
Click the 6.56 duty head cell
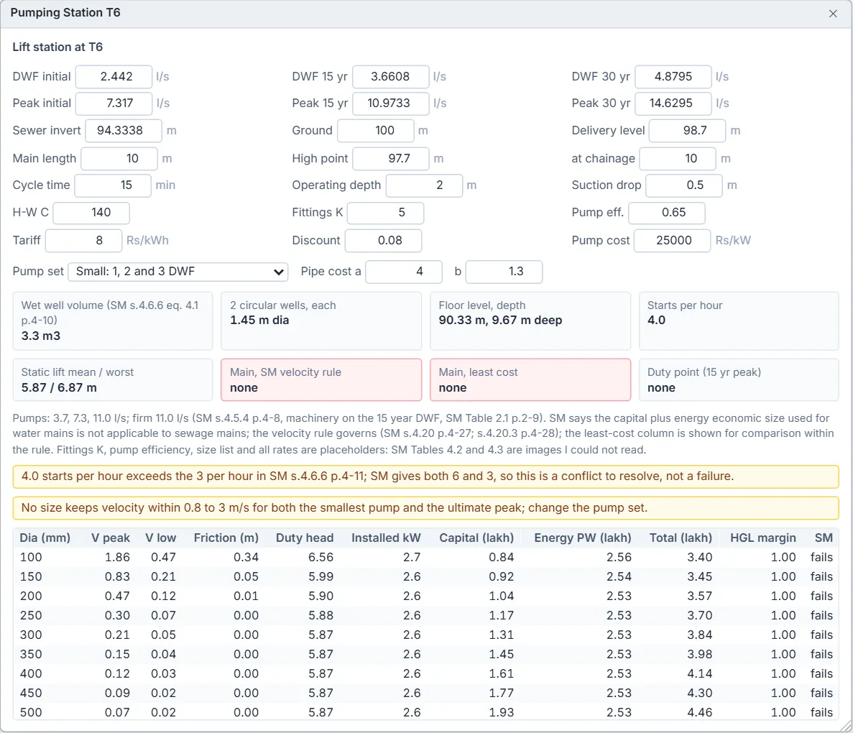point(321,558)
